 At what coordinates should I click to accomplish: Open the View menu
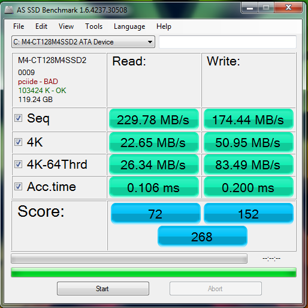click(66, 26)
